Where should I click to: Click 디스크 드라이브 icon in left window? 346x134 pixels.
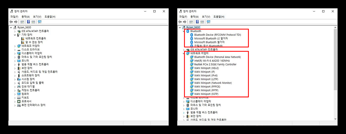tap(19, 50)
